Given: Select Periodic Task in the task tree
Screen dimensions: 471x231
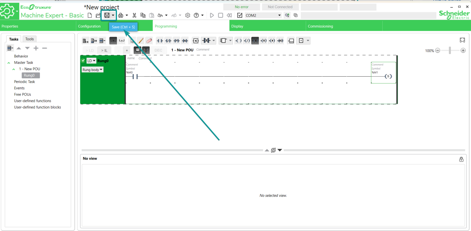Looking at the screenshot, I should click(25, 82).
